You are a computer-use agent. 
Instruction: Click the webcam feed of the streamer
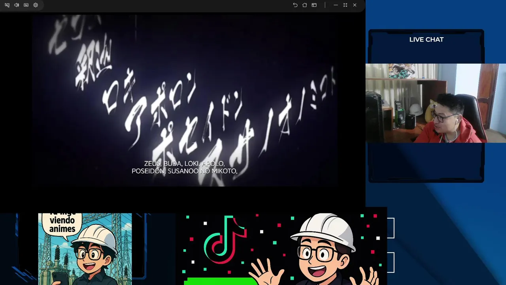[x=436, y=103]
